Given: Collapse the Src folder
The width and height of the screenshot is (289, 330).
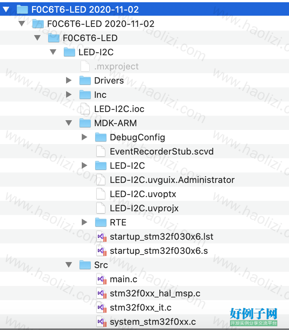Looking at the screenshot, I should pyautogui.click(x=69, y=265).
